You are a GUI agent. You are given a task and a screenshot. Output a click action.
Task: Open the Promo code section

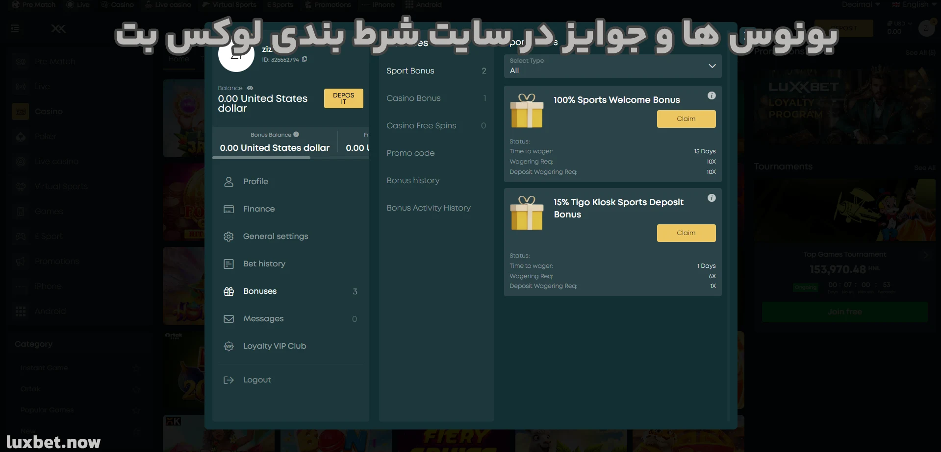coord(410,153)
